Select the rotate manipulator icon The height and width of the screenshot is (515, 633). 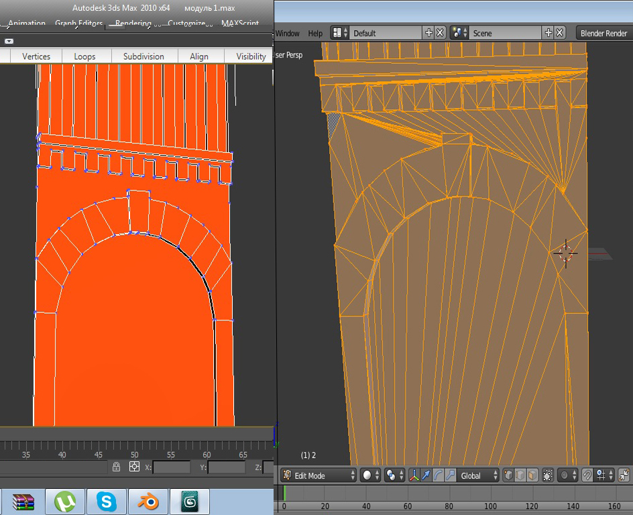tap(439, 475)
